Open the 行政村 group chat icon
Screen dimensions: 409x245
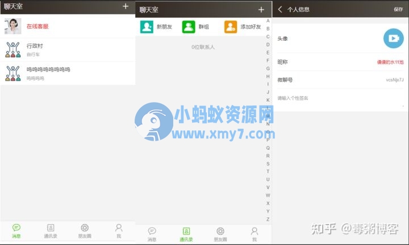[x=12, y=50]
